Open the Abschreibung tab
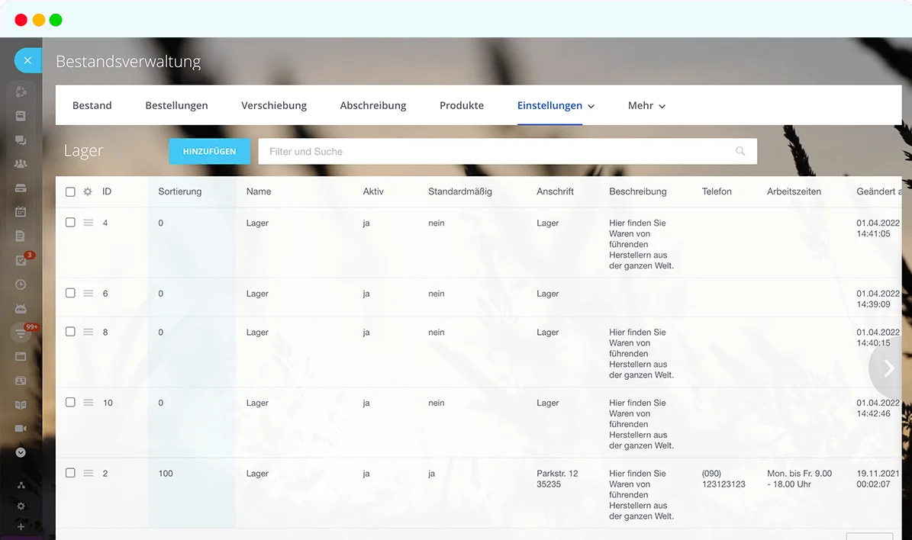This screenshot has height=540, width=912. (x=373, y=105)
